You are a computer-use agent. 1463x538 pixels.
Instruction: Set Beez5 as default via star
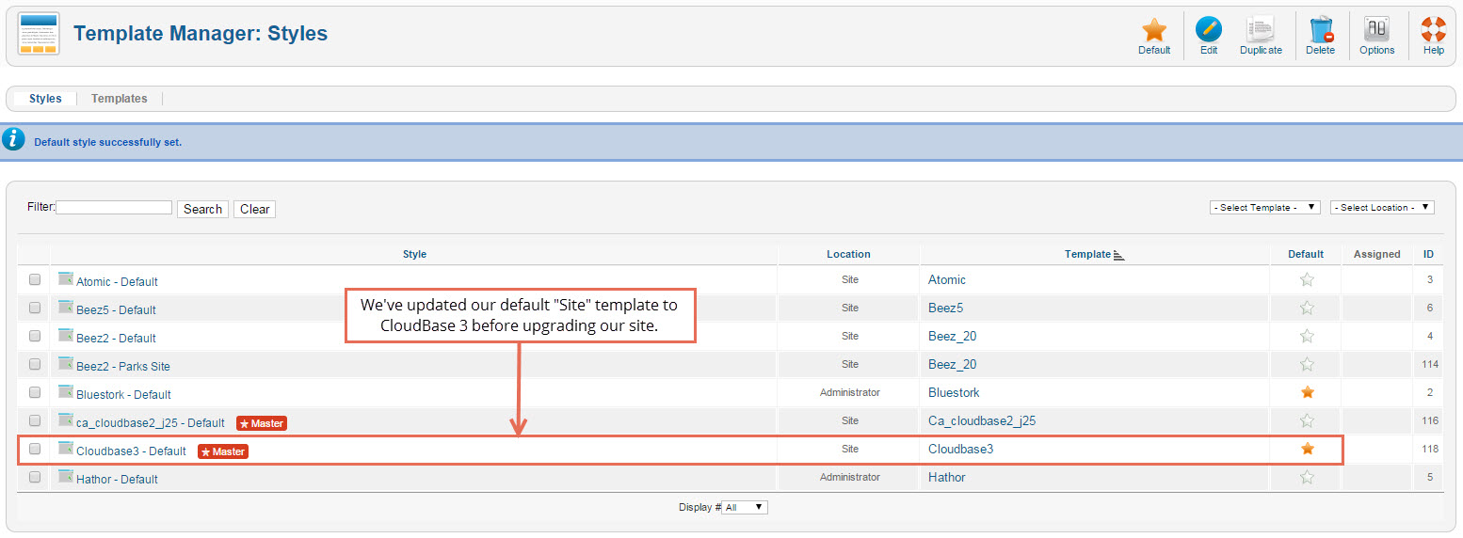coord(1307,308)
